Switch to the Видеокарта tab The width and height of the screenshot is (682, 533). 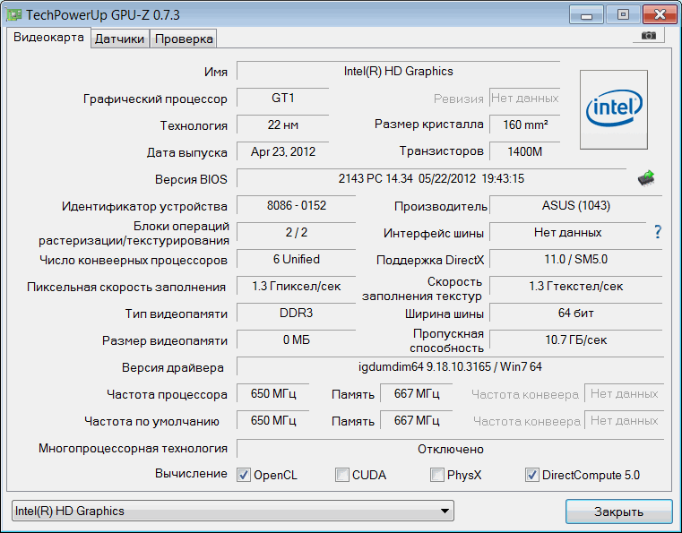tap(48, 38)
